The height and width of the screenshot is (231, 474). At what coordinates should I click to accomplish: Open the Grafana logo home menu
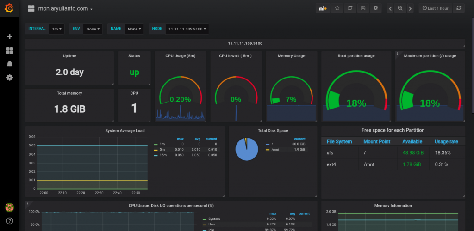coord(9,8)
